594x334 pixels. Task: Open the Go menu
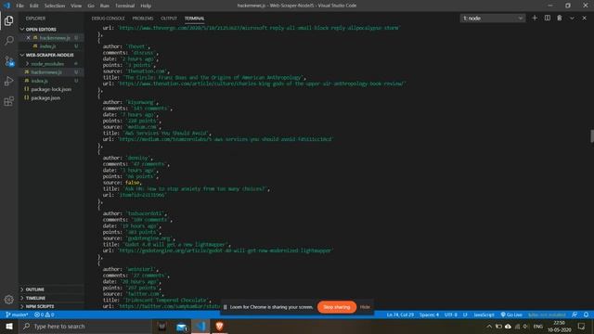tap(91, 6)
